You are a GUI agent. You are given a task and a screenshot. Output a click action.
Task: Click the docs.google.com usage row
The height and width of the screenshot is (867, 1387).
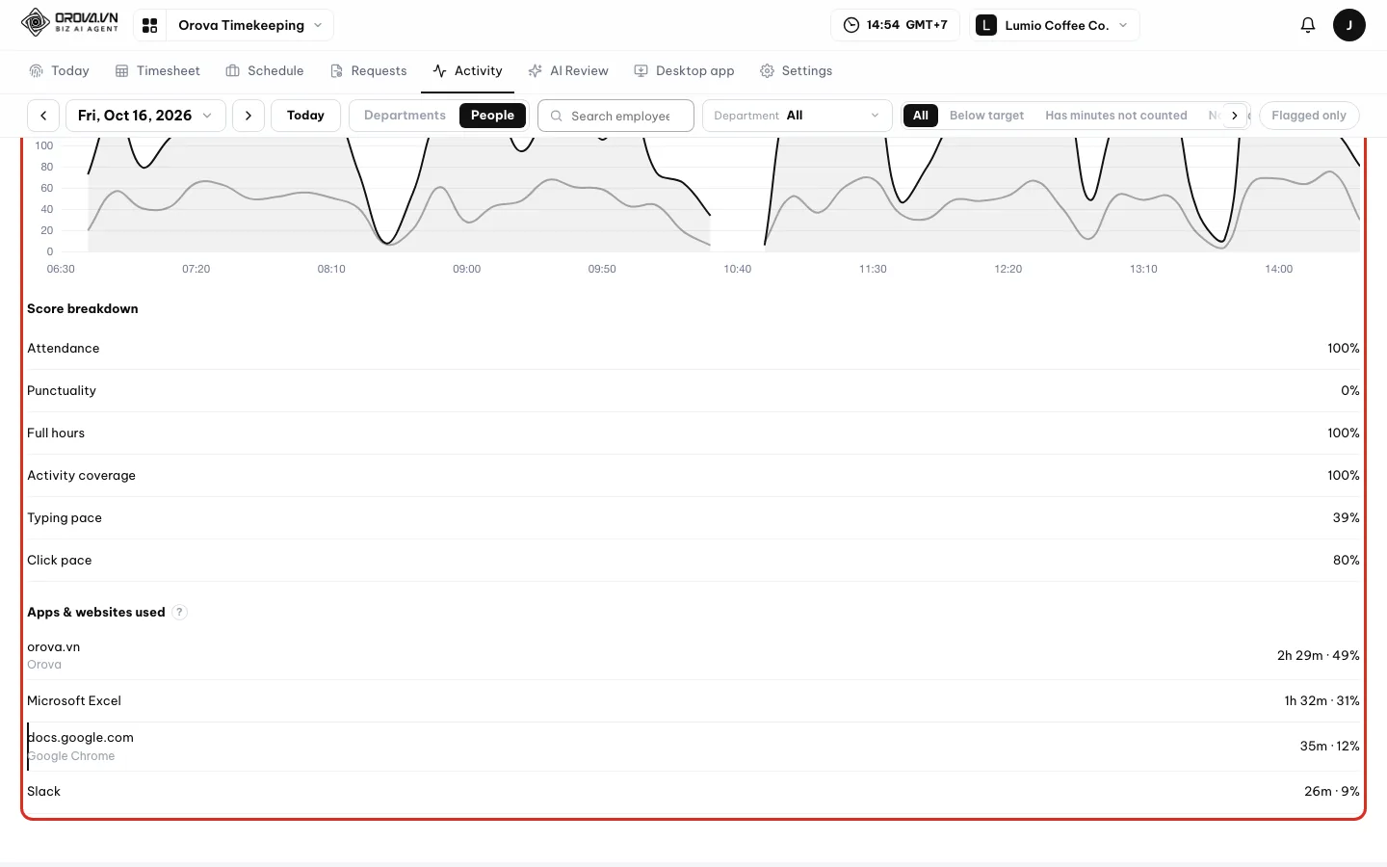point(693,747)
